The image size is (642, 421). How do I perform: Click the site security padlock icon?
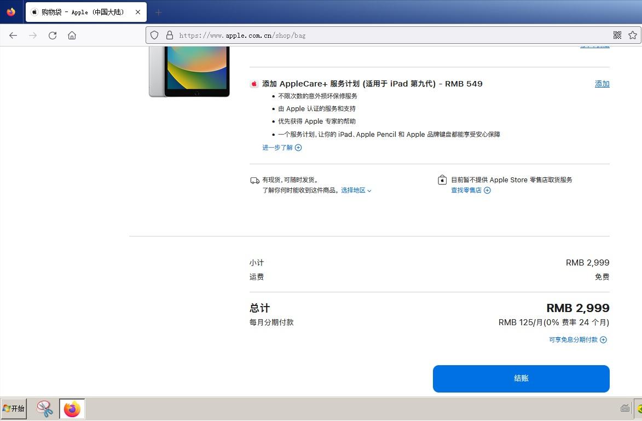click(170, 35)
